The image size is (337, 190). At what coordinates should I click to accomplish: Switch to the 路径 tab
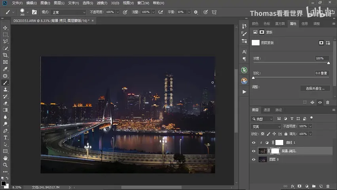tap(278, 110)
